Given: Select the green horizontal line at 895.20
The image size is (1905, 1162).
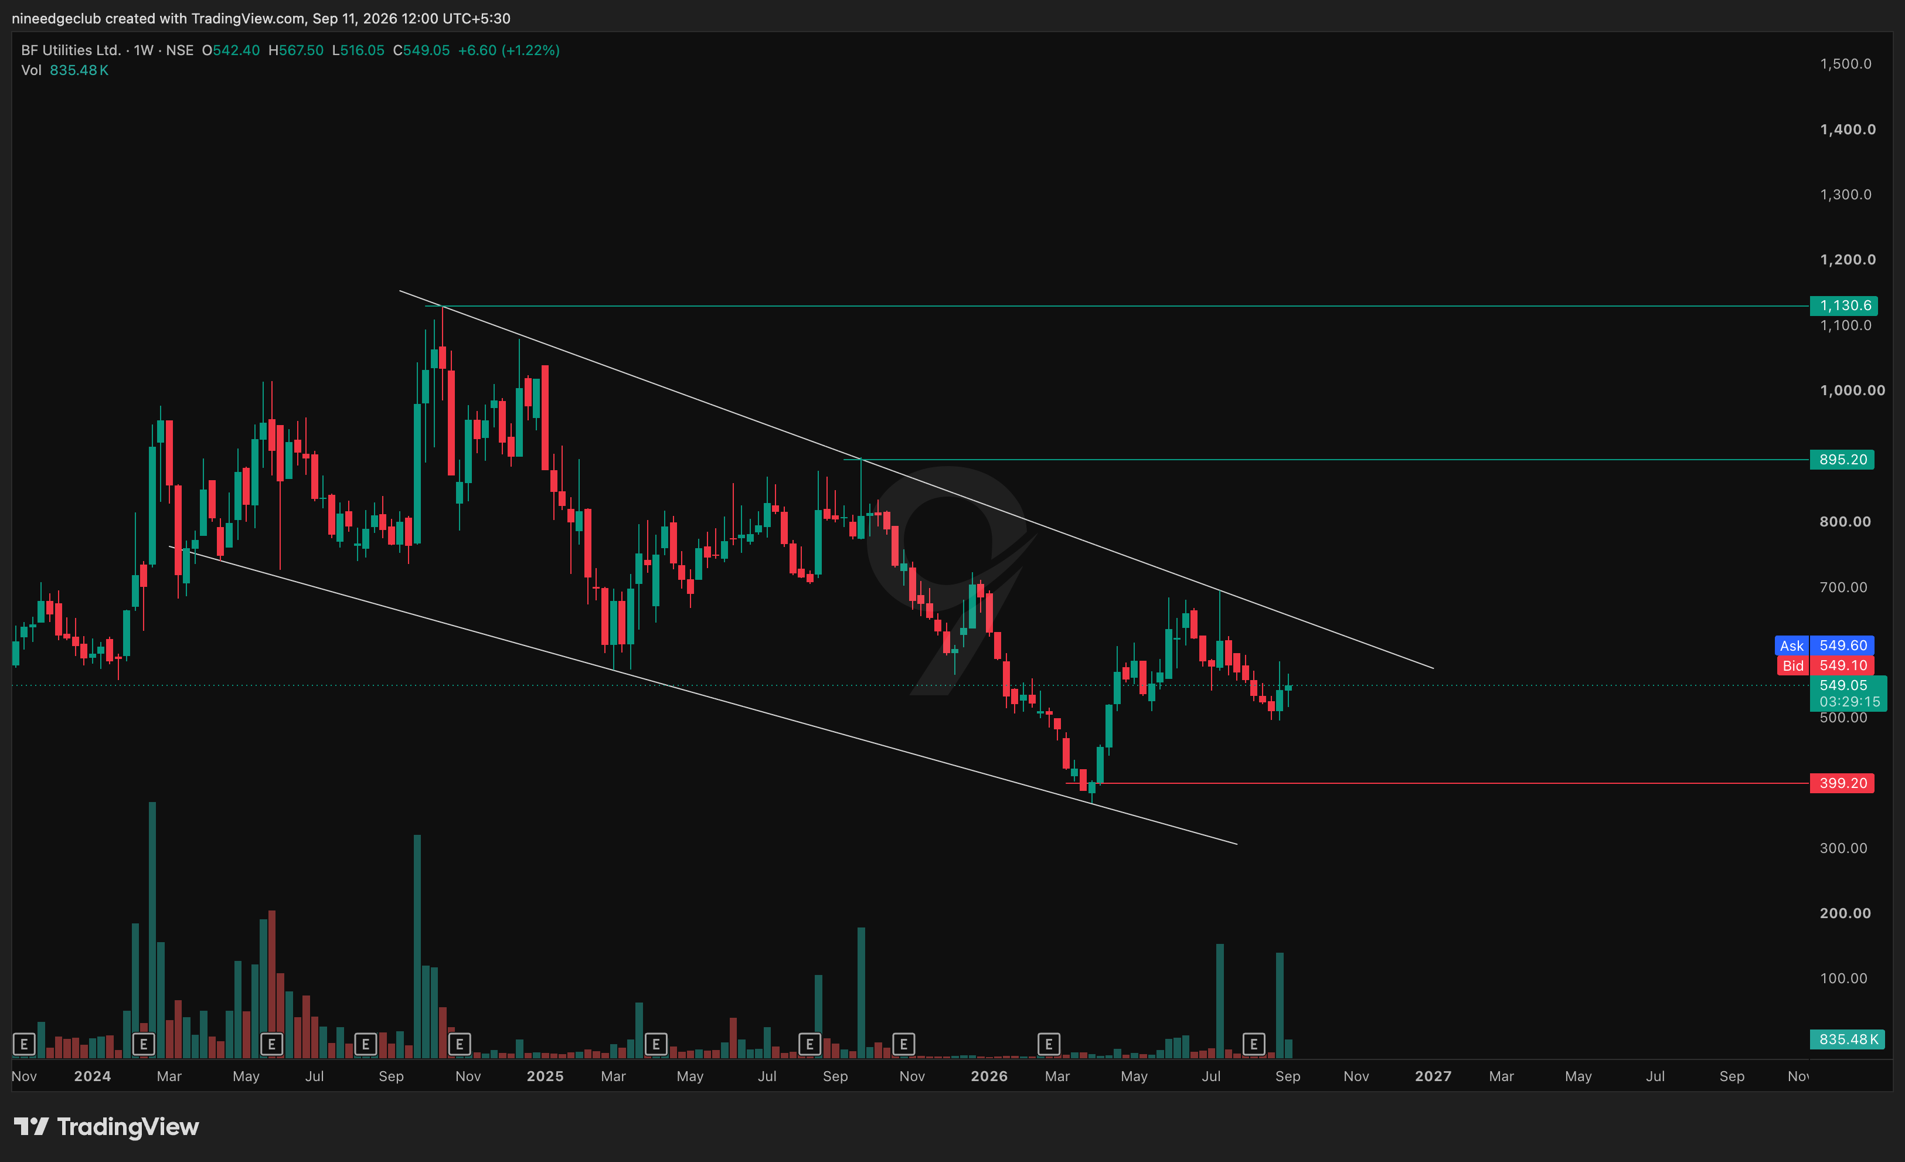Looking at the screenshot, I should (x=1326, y=459).
